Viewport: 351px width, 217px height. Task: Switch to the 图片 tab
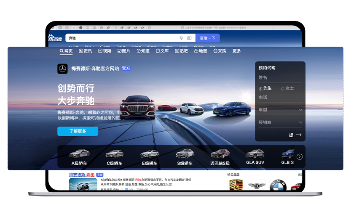tap(123, 51)
